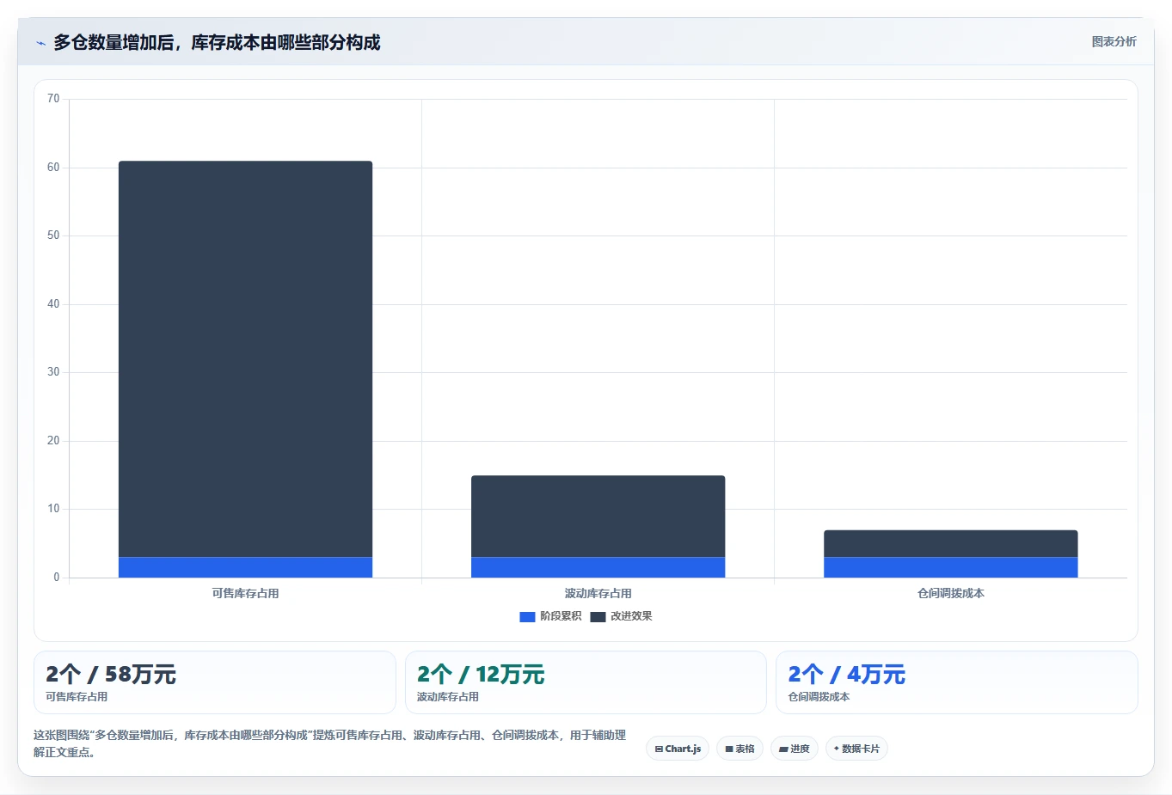Open the 2个 / 4万元 data card

point(957,682)
